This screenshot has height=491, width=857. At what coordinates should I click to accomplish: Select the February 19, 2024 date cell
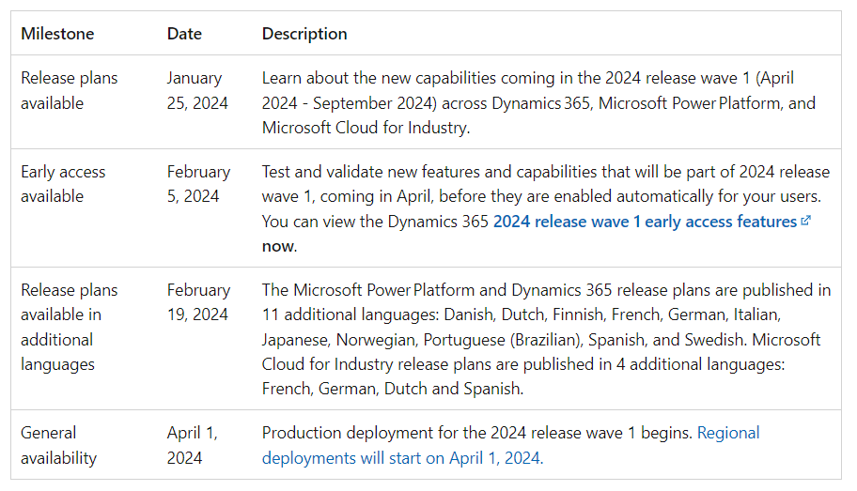click(x=198, y=302)
